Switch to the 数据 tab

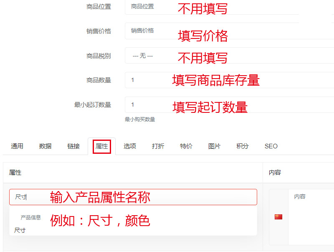tap(44, 146)
